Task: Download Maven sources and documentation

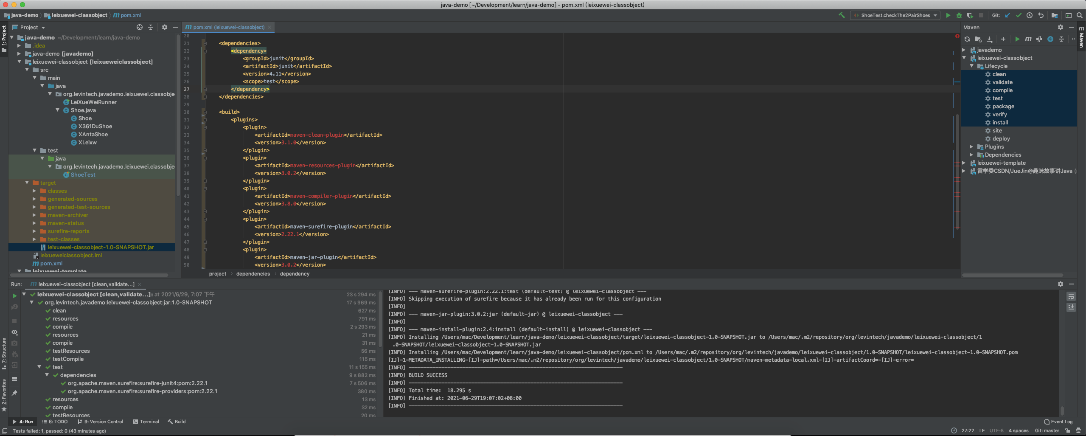Action: (x=990, y=39)
